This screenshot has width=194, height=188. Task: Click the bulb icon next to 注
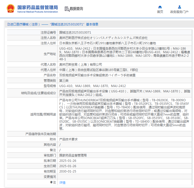click(x=51, y=182)
